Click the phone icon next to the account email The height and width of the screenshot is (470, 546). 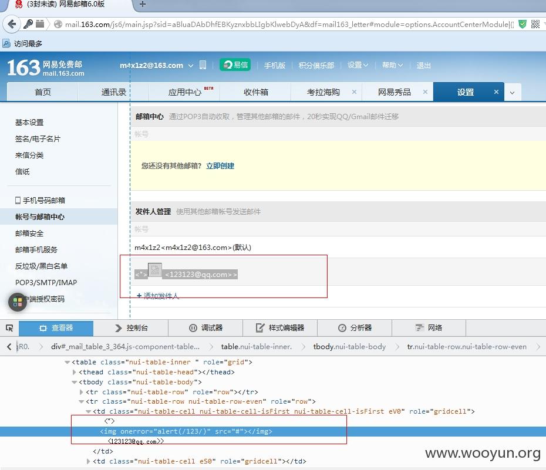click(x=203, y=65)
